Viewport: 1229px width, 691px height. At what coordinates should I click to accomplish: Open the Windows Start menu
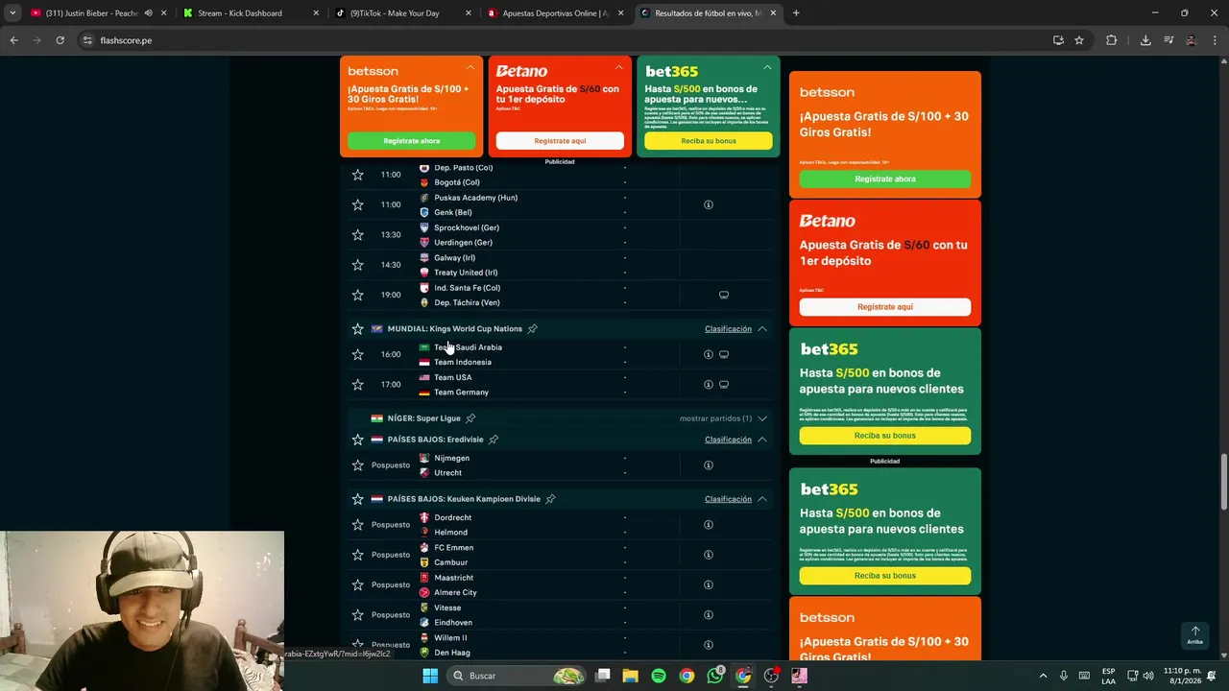pyautogui.click(x=430, y=676)
